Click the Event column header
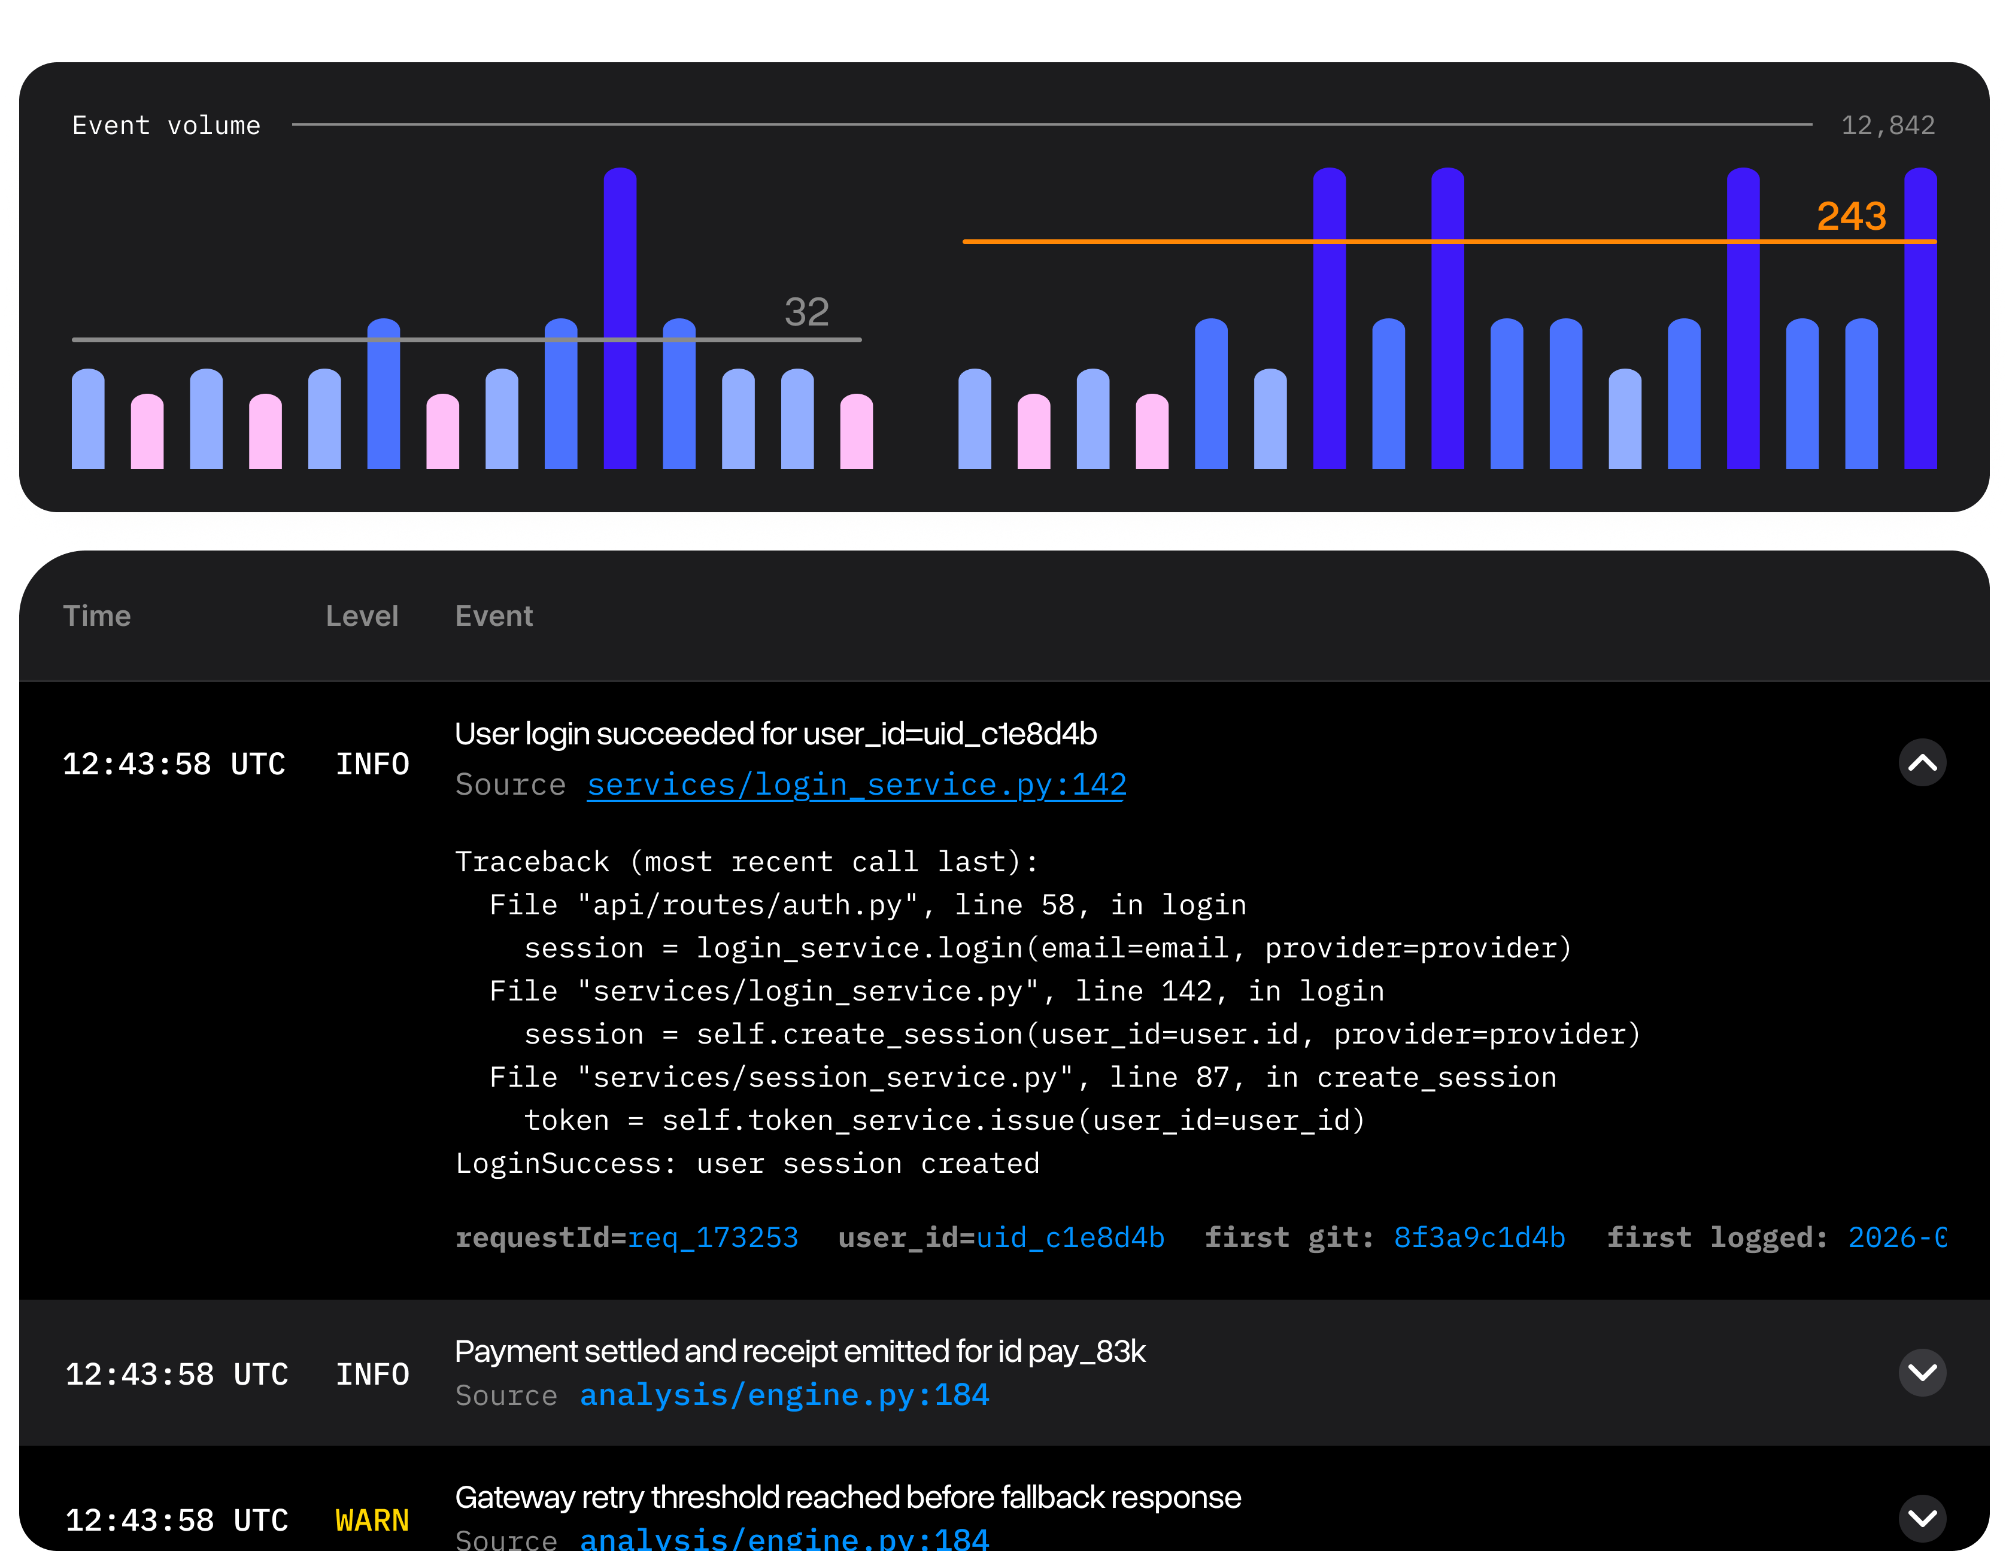Image resolution: width=2009 pixels, height=1551 pixels. [494, 616]
